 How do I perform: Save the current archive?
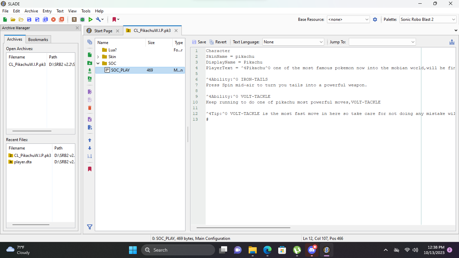pos(29,19)
